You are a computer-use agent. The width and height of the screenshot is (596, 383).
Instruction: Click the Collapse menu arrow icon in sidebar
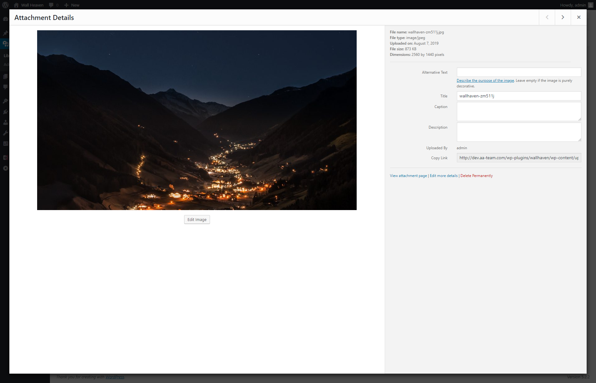(5, 168)
